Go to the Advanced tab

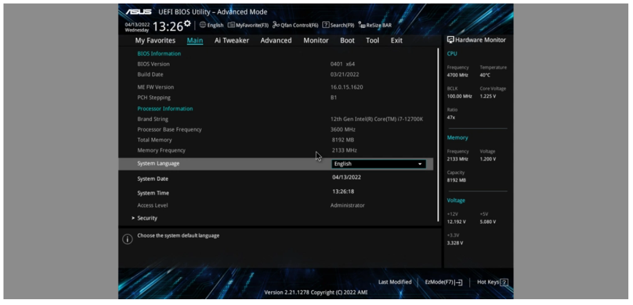pyautogui.click(x=276, y=41)
